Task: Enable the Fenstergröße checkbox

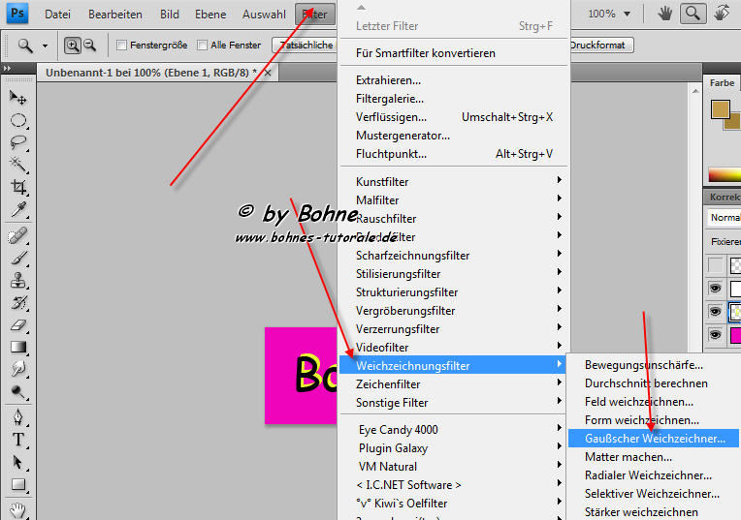Action: coord(121,46)
